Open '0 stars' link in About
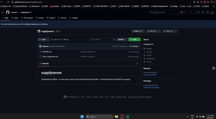The width and height of the screenshot is (216, 119). (147, 55)
